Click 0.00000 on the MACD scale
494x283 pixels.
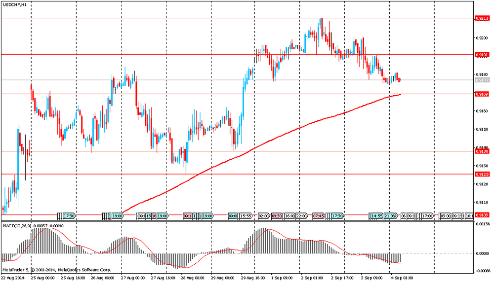[x=482, y=253]
